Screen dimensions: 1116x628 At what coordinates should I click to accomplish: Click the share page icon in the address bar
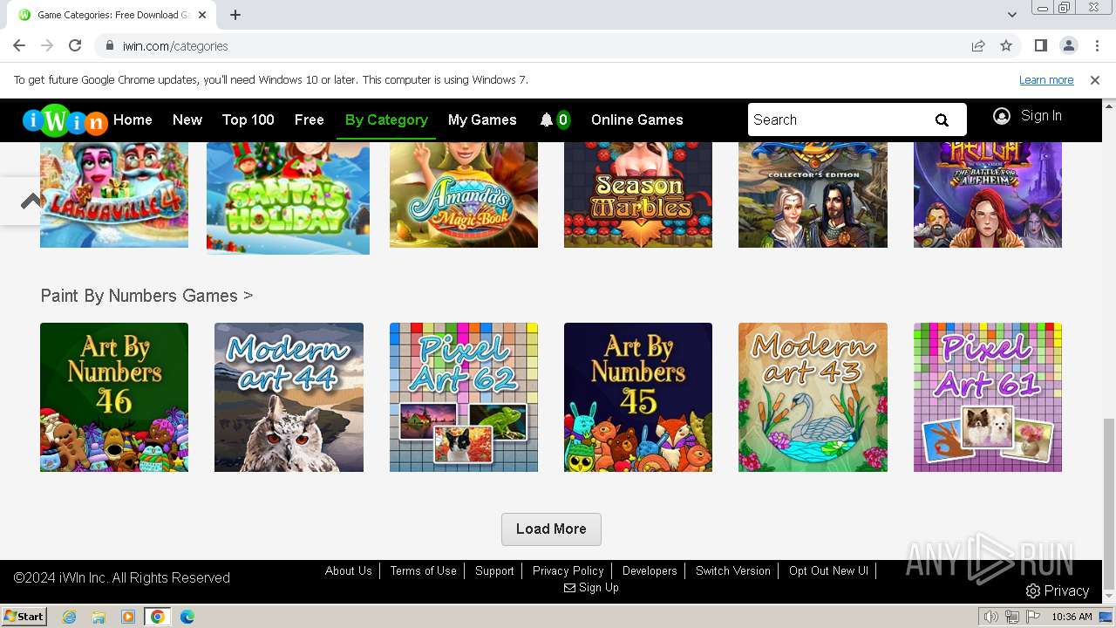click(x=978, y=45)
